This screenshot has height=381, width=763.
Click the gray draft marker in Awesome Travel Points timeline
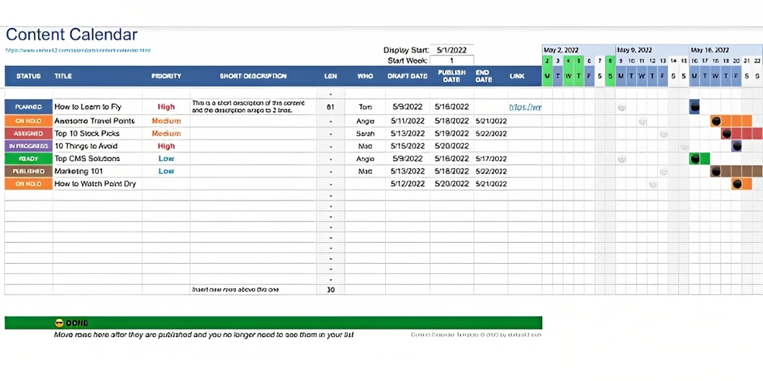pyautogui.click(x=642, y=121)
